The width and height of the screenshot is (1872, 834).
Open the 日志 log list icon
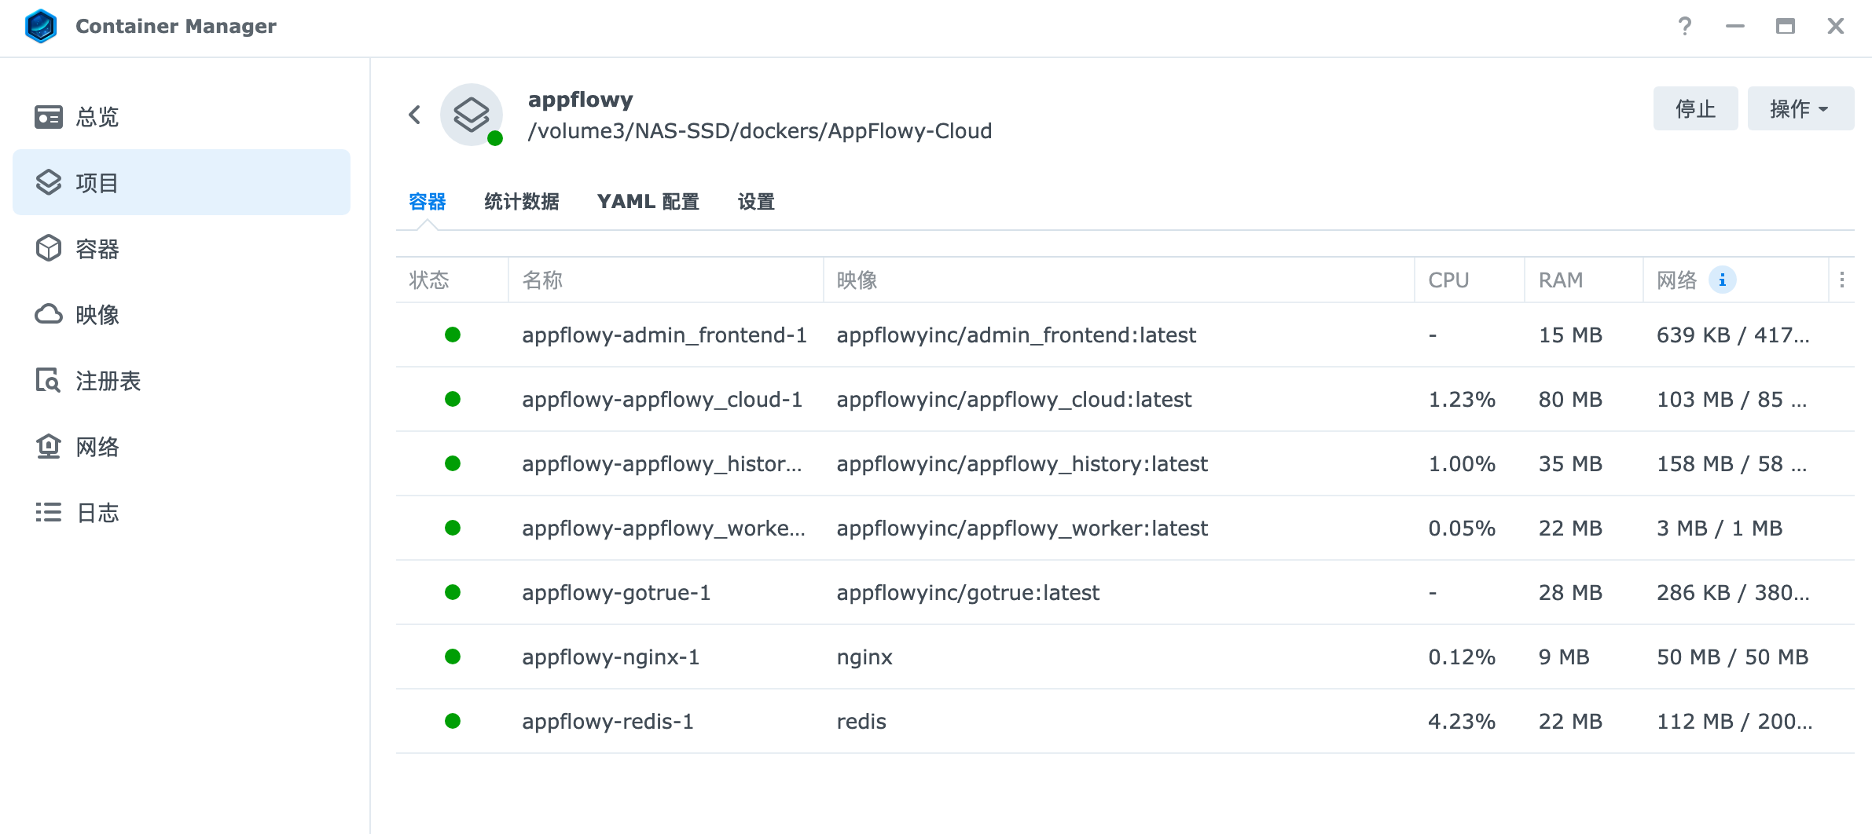click(x=49, y=512)
